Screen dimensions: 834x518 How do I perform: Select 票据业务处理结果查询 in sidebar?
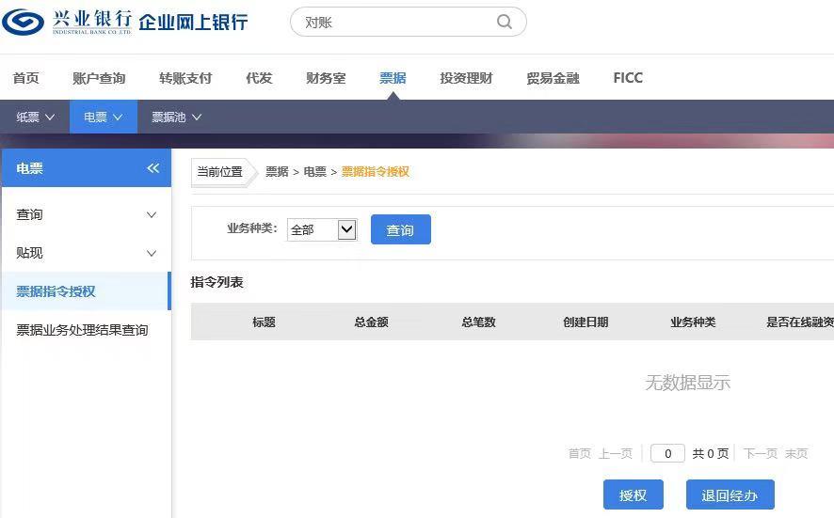(x=82, y=330)
